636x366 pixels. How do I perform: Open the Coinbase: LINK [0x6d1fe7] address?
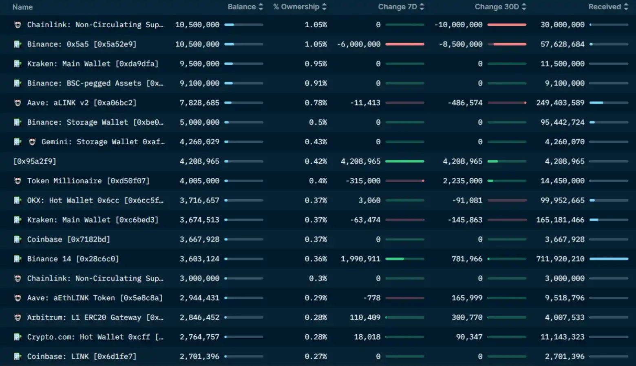82,357
